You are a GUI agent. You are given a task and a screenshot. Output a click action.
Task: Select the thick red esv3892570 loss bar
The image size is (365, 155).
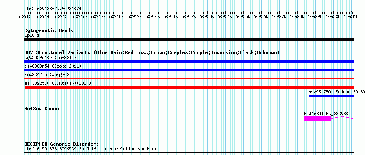(x=189, y=87)
